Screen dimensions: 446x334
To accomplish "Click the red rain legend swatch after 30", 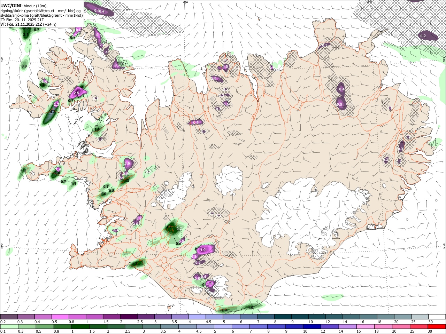I will [x=436, y=326].
